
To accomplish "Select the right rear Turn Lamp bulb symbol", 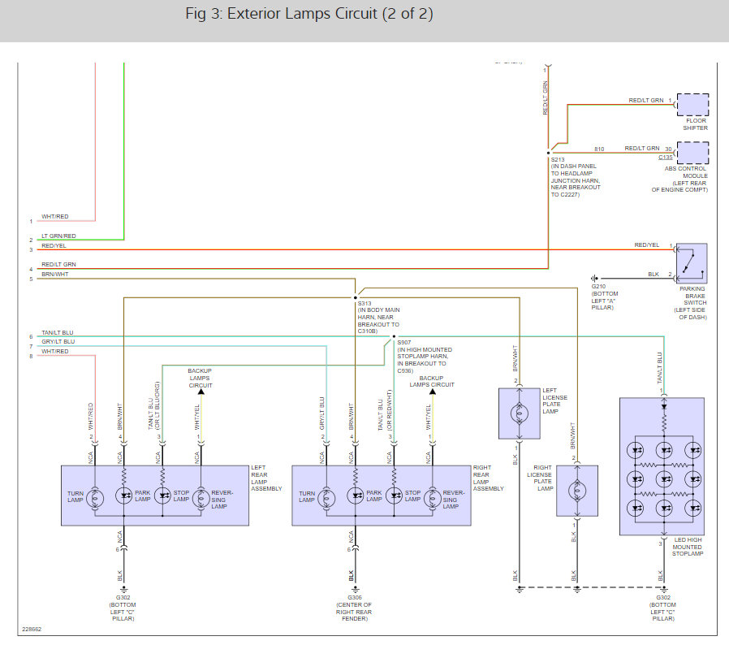I will tap(326, 498).
